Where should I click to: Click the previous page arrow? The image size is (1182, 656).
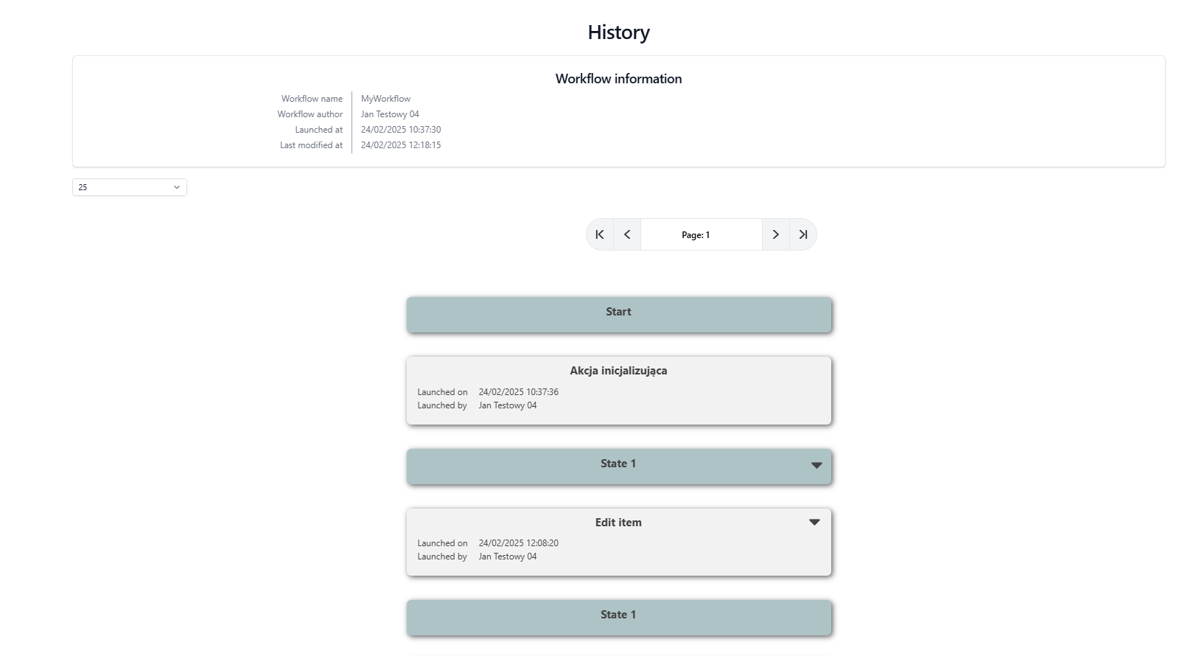point(627,234)
